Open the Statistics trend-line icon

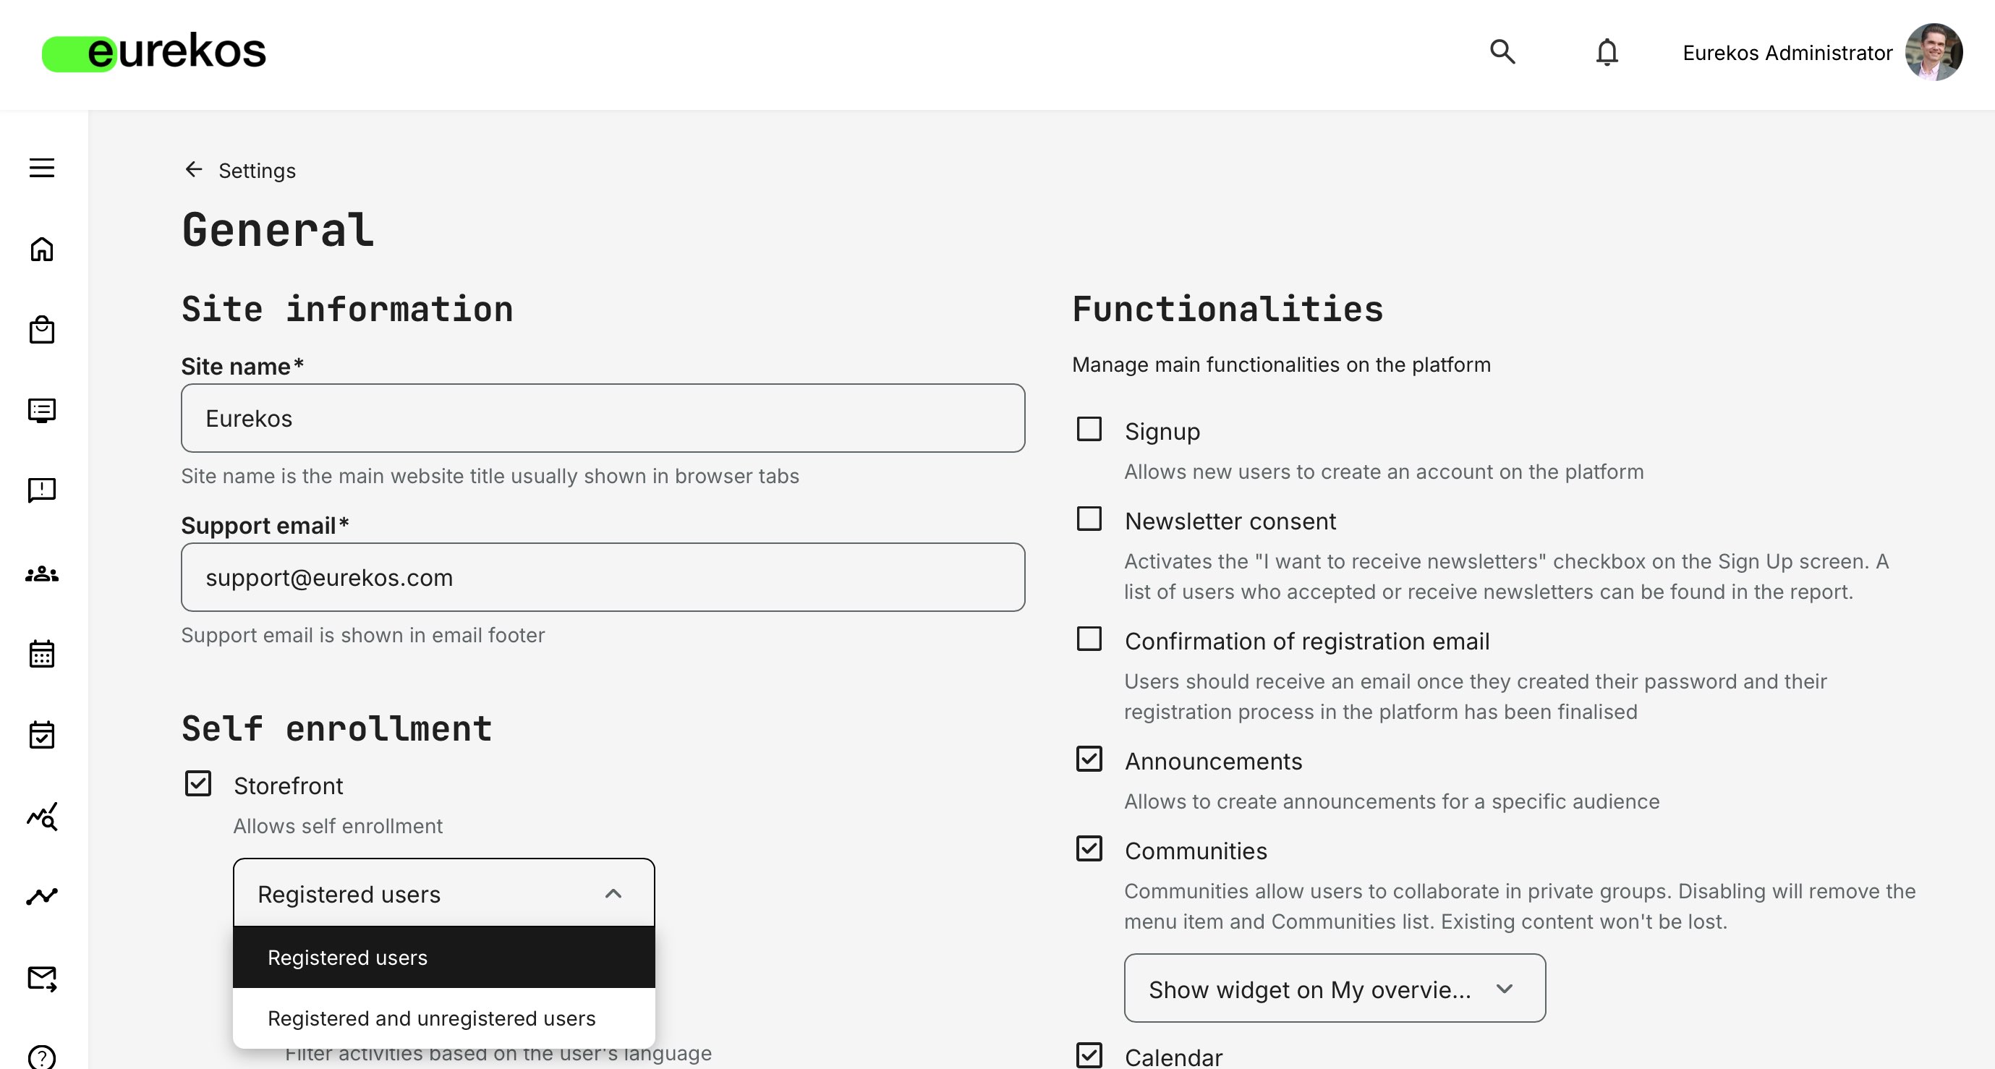click(43, 895)
